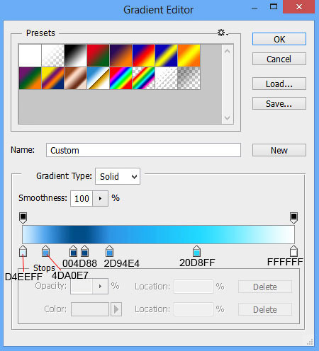Select the left opacity stop above gradient

pos(23,218)
